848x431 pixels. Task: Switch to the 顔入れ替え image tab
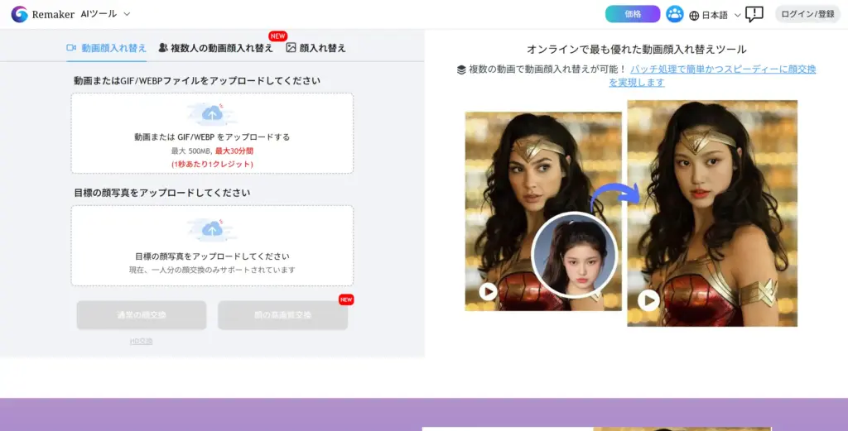316,48
